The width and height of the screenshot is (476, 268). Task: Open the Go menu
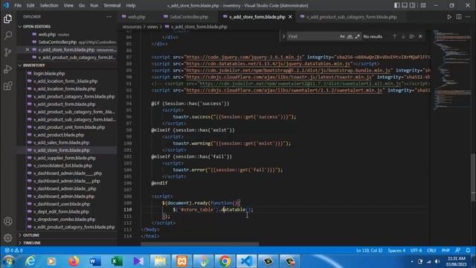pyautogui.click(x=82, y=5)
